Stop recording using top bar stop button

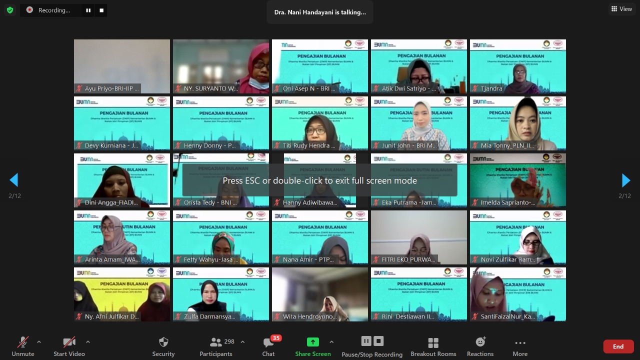click(101, 10)
